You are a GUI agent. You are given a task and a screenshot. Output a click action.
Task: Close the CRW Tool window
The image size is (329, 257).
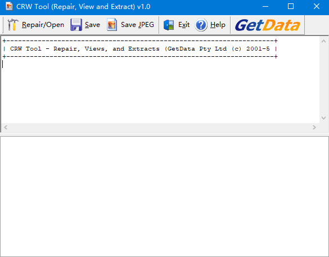[x=317, y=7]
